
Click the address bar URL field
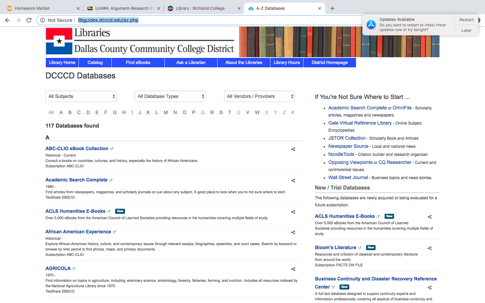click(x=216, y=20)
